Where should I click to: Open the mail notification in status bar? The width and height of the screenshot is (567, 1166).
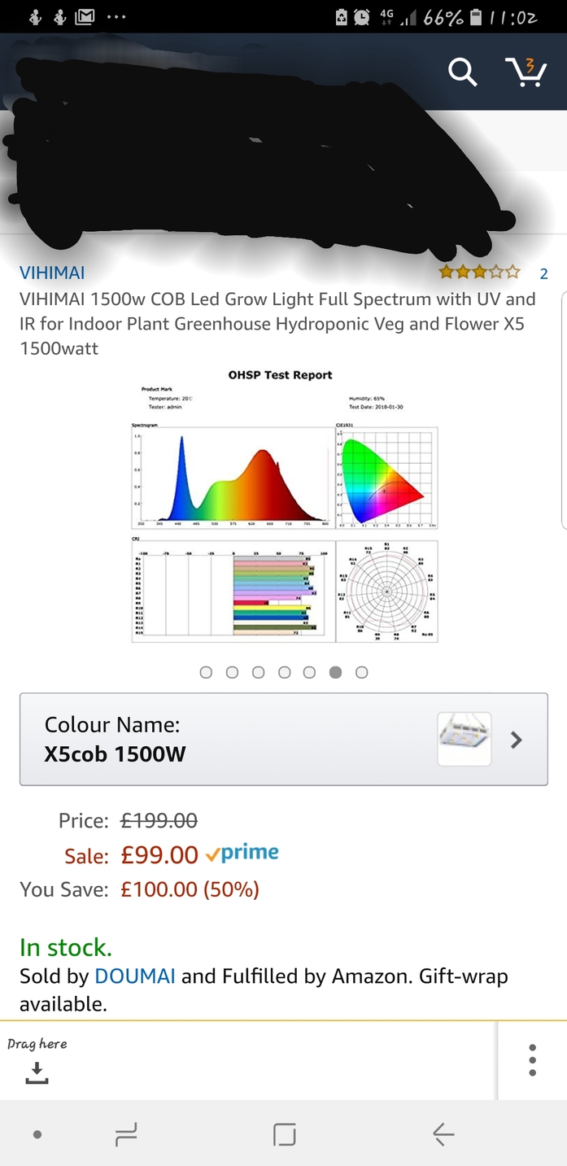85,16
